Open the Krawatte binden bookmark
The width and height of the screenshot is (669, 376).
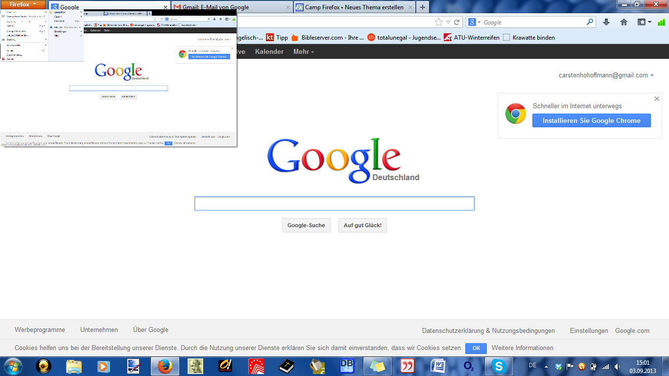[529, 37]
